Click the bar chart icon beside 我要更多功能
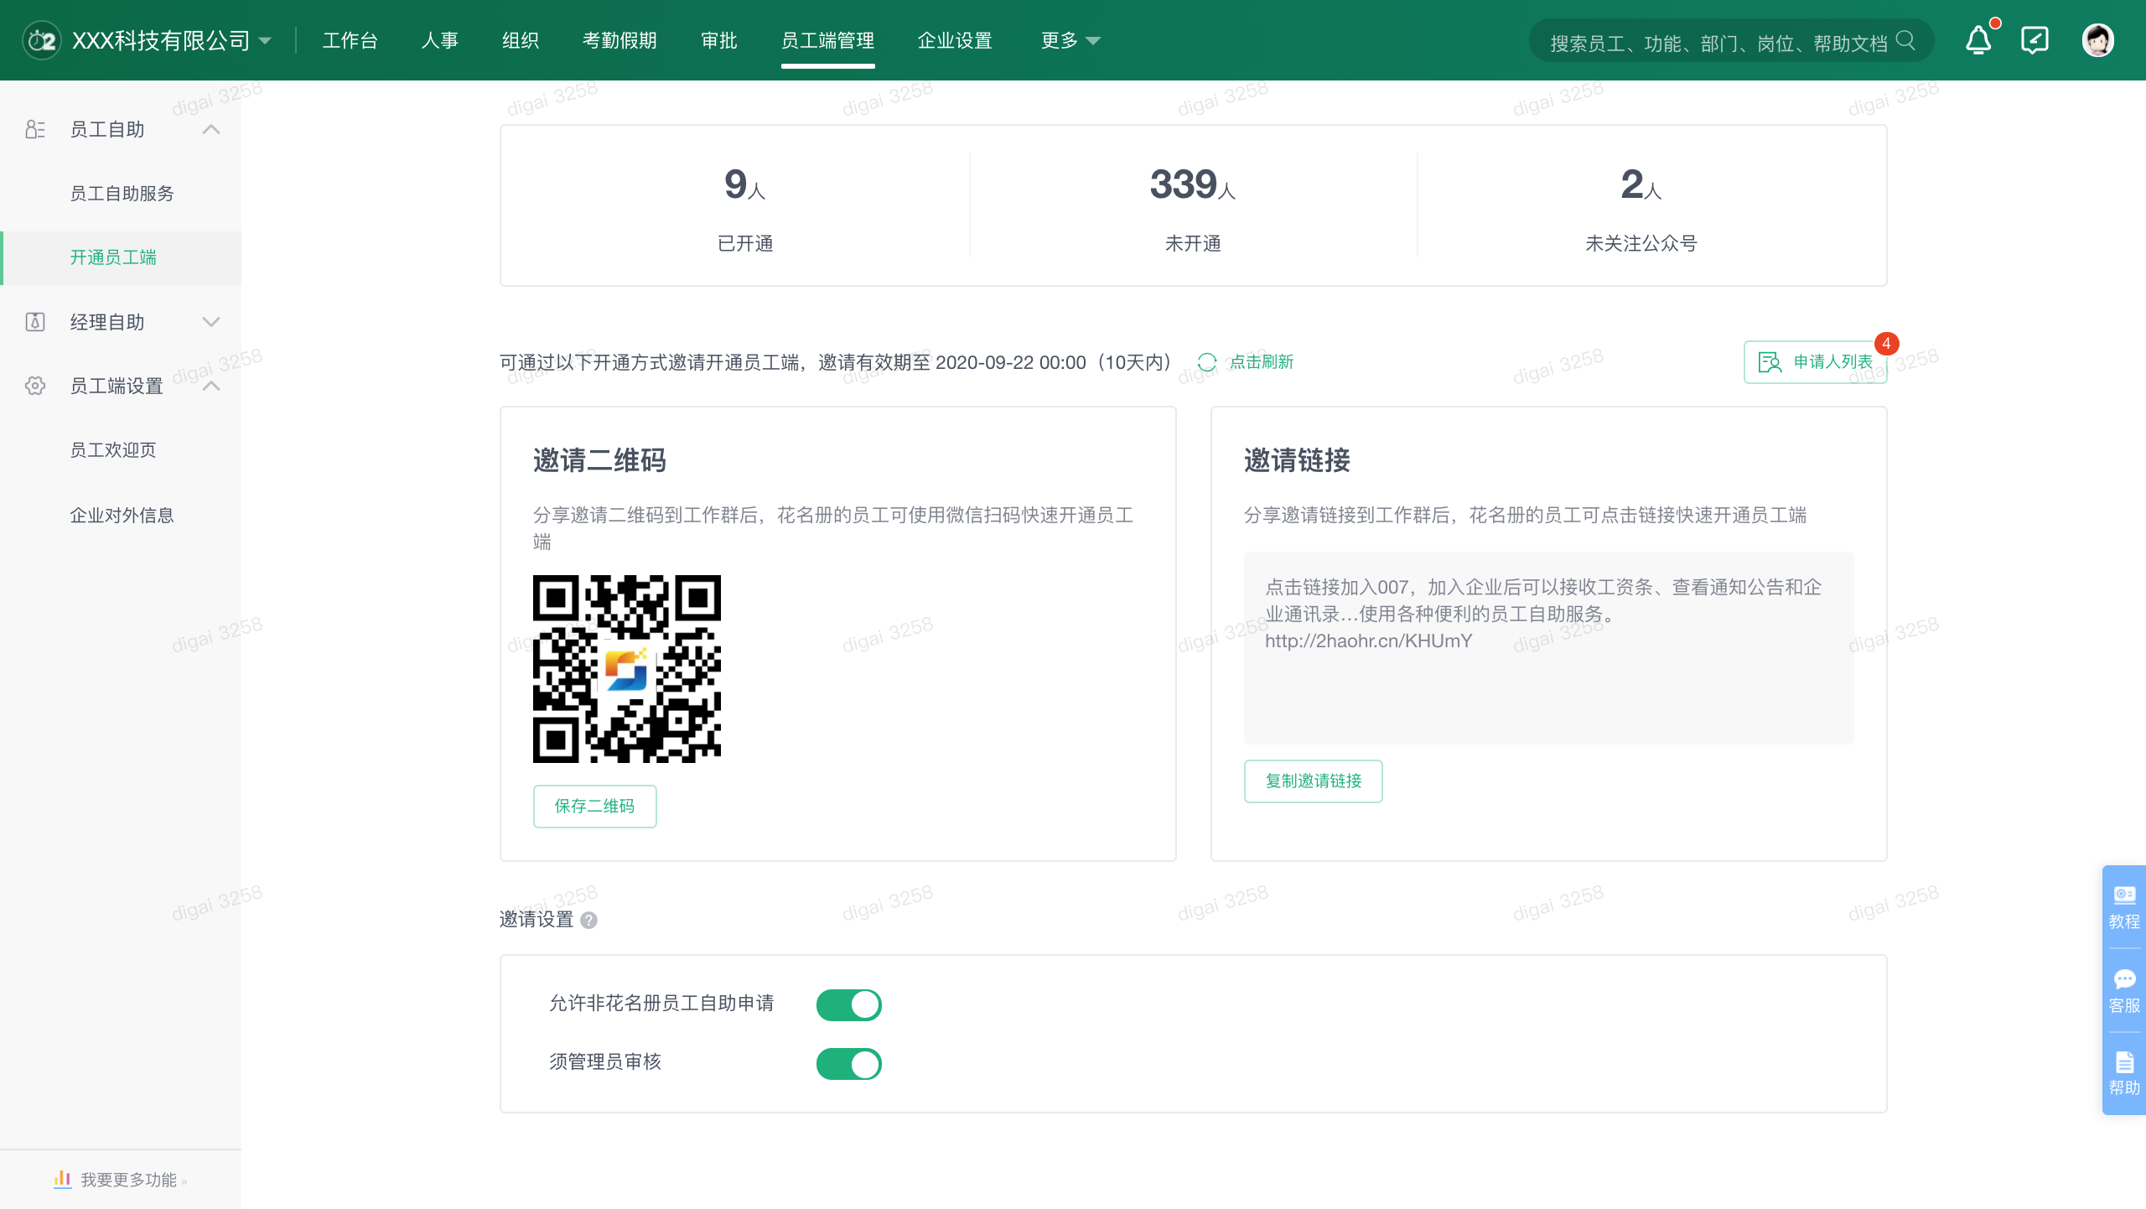This screenshot has width=2146, height=1209. [63, 1180]
